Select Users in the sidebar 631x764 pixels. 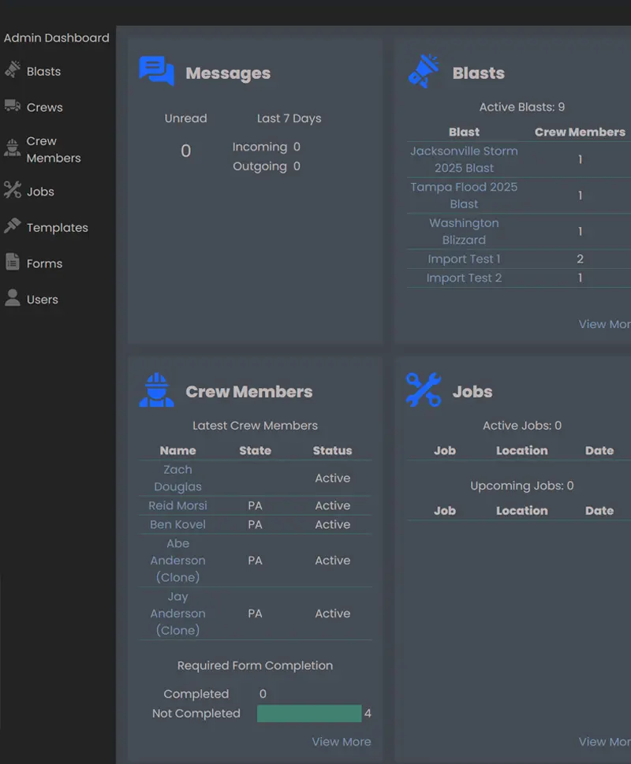coord(43,300)
